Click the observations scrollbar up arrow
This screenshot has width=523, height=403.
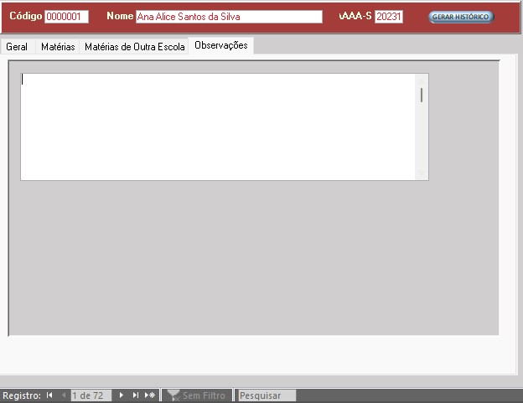(x=422, y=80)
